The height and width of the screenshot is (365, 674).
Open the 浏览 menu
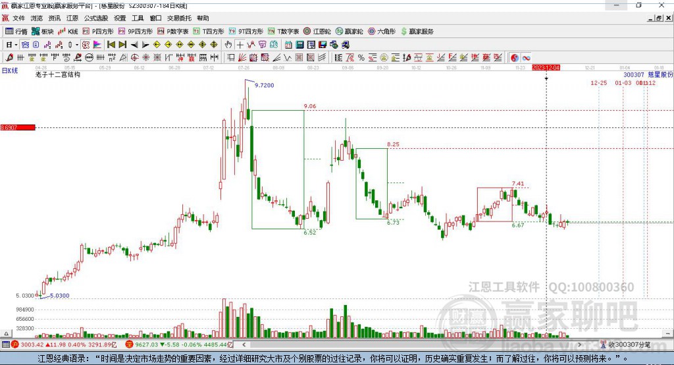[x=37, y=18]
